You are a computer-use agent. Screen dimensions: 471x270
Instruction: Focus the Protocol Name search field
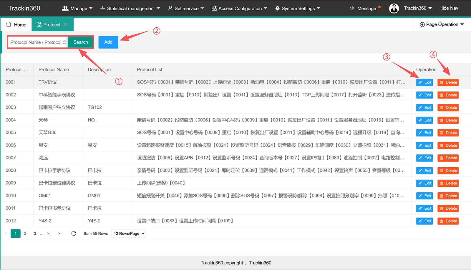[x=38, y=42]
